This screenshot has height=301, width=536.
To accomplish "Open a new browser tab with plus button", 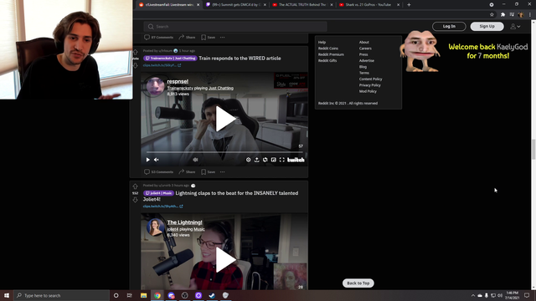I will point(409,5).
